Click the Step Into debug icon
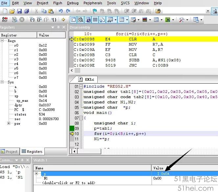This screenshot has width=218, height=192. point(32,20)
